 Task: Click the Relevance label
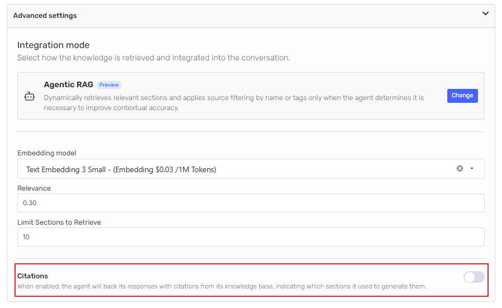[34, 188]
